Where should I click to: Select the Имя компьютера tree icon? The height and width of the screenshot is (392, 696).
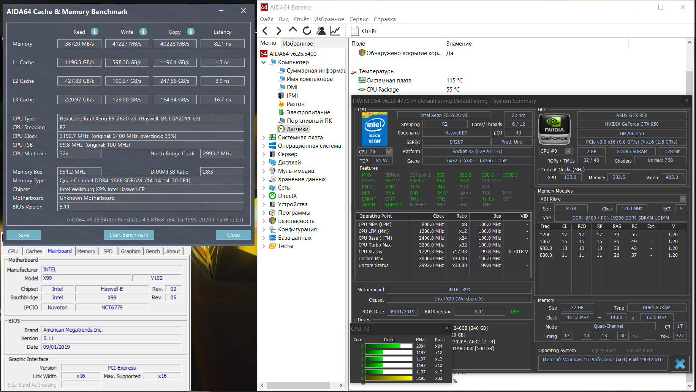(282, 79)
